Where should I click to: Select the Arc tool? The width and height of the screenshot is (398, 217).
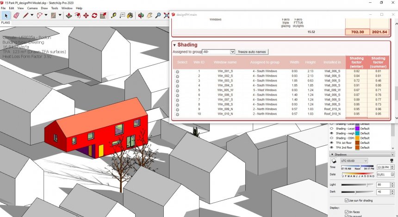[x=40, y=16]
